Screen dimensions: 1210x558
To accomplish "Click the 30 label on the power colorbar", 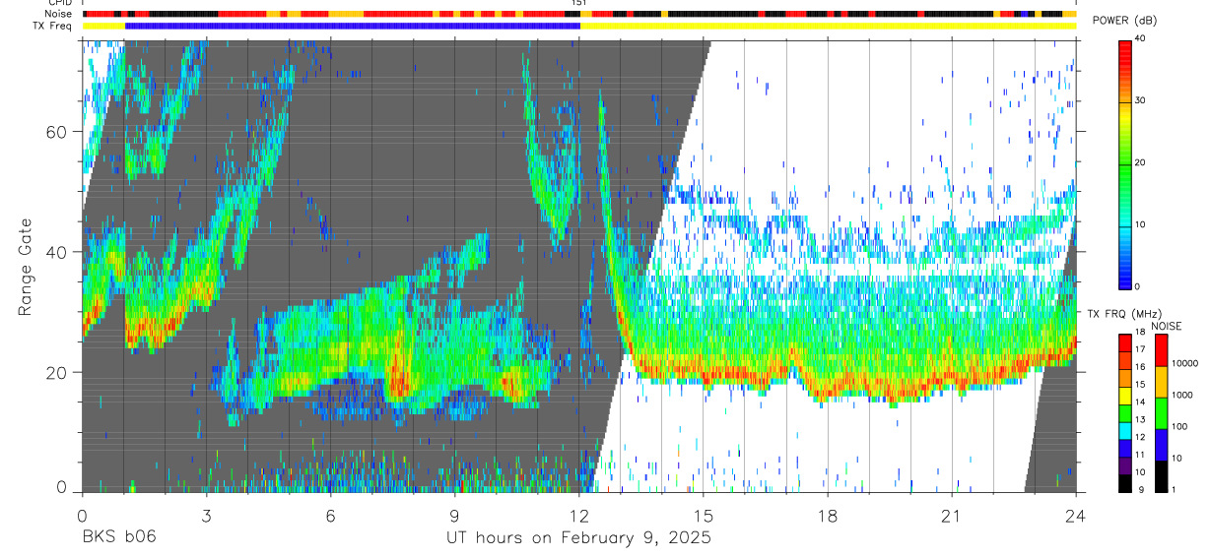I will (x=1140, y=100).
